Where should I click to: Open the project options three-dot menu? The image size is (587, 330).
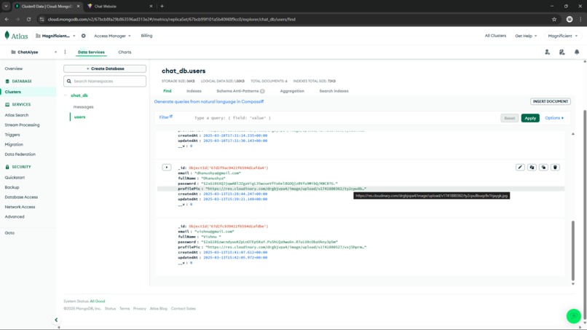tap(65, 52)
